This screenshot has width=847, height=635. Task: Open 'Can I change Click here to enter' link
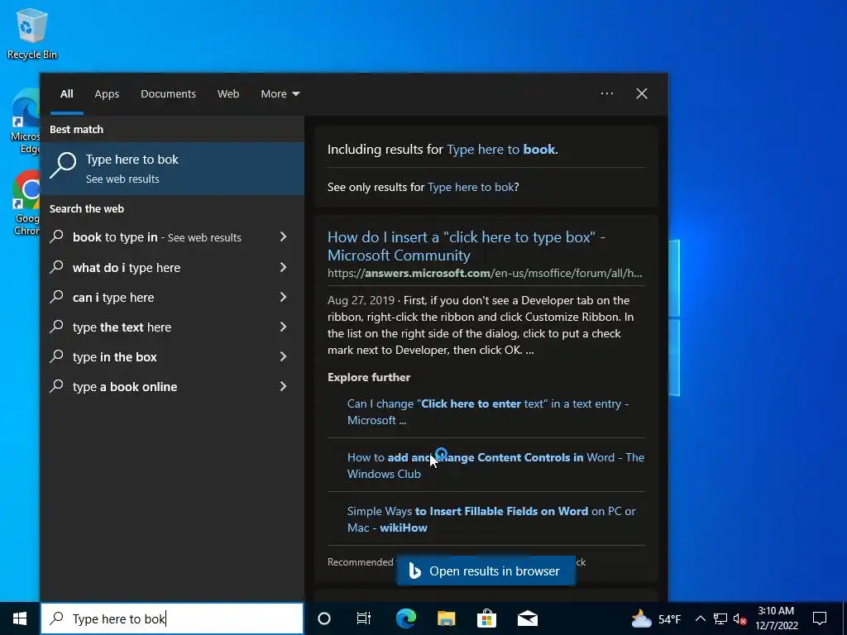click(488, 412)
